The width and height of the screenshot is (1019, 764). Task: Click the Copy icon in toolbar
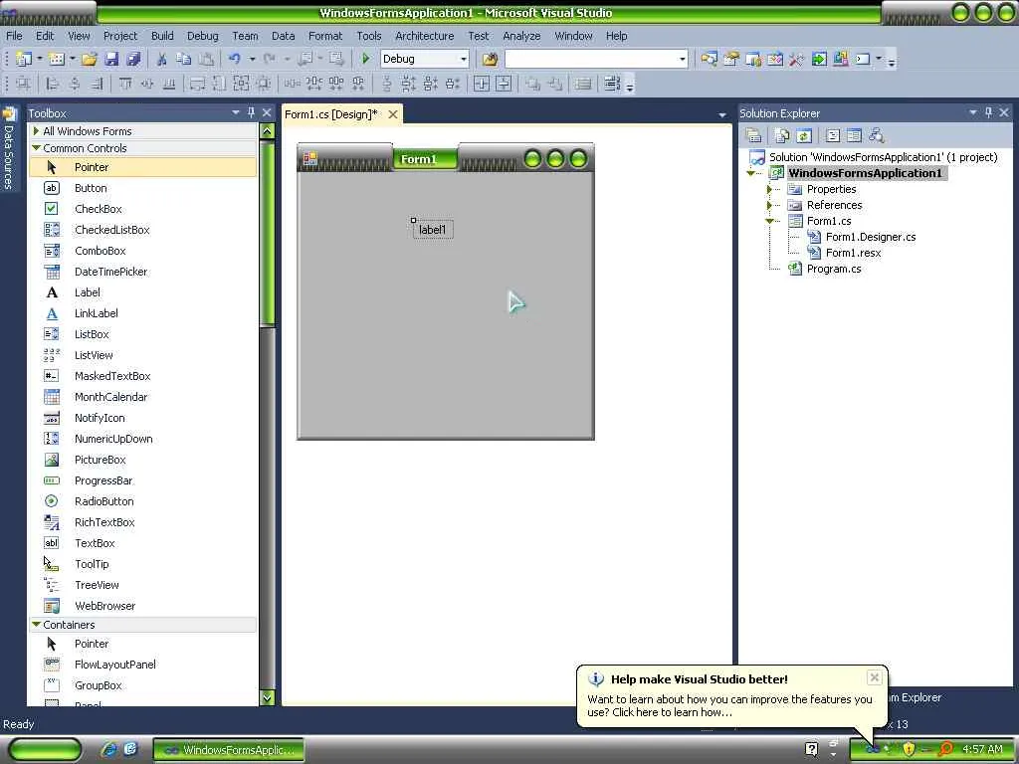pos(184,59)
